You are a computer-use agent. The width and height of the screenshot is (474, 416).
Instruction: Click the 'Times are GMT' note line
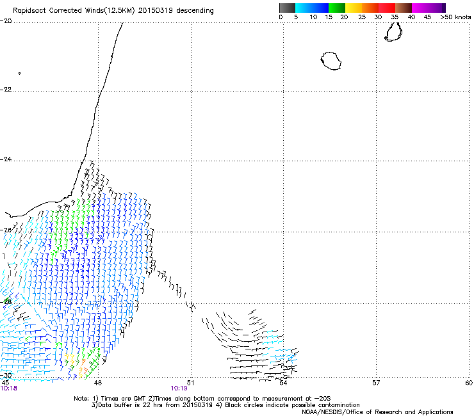pyautogui.click(x=202, y=399)
